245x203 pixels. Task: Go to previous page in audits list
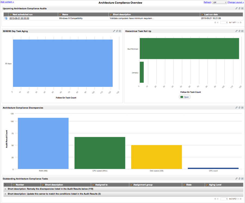tap(218, 23)
